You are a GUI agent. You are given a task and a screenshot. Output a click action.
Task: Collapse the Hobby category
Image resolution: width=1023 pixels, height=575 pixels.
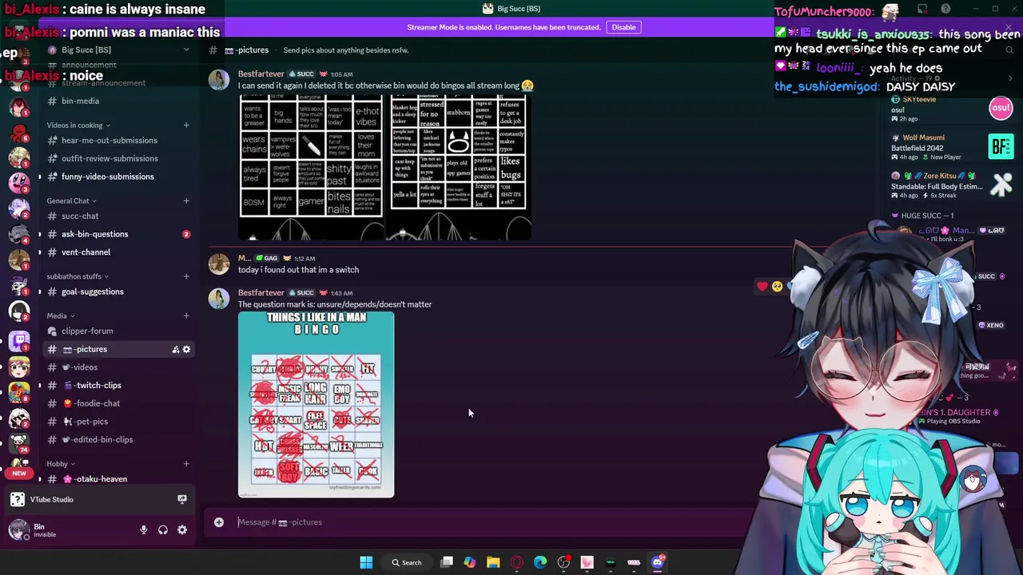(61, 464)
